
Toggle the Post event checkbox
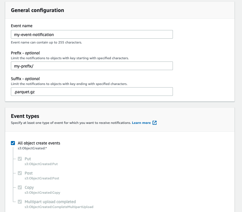point(20,173)
